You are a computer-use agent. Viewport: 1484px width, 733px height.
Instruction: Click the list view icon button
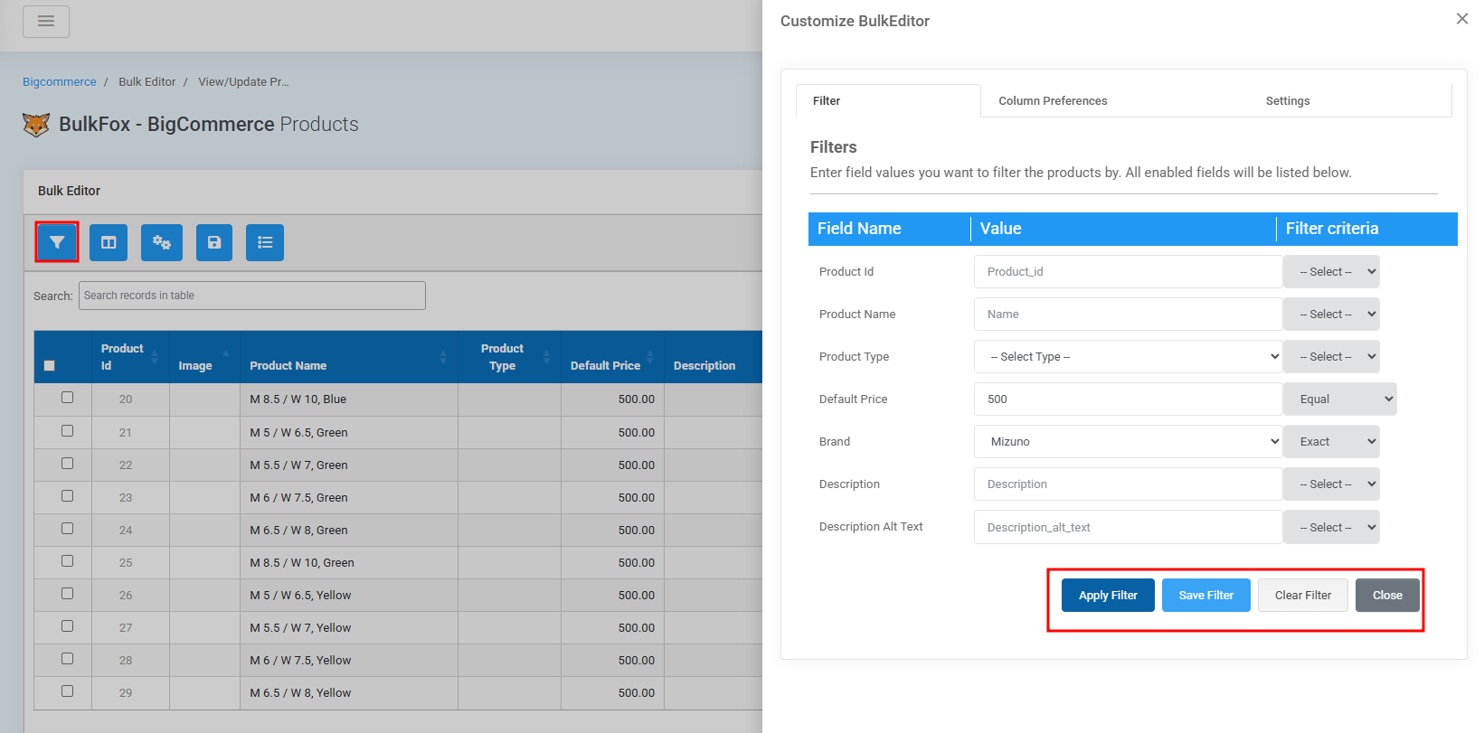coord(265,242)
